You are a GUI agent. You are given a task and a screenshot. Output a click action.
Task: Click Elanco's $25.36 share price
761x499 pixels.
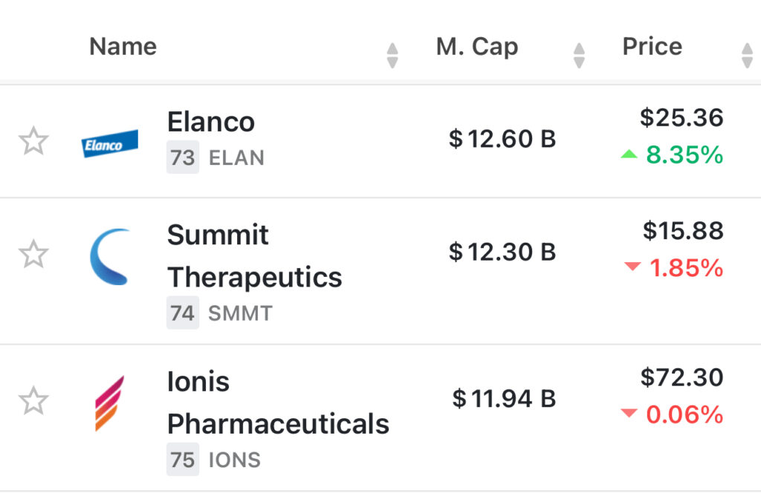coord(681,117)
